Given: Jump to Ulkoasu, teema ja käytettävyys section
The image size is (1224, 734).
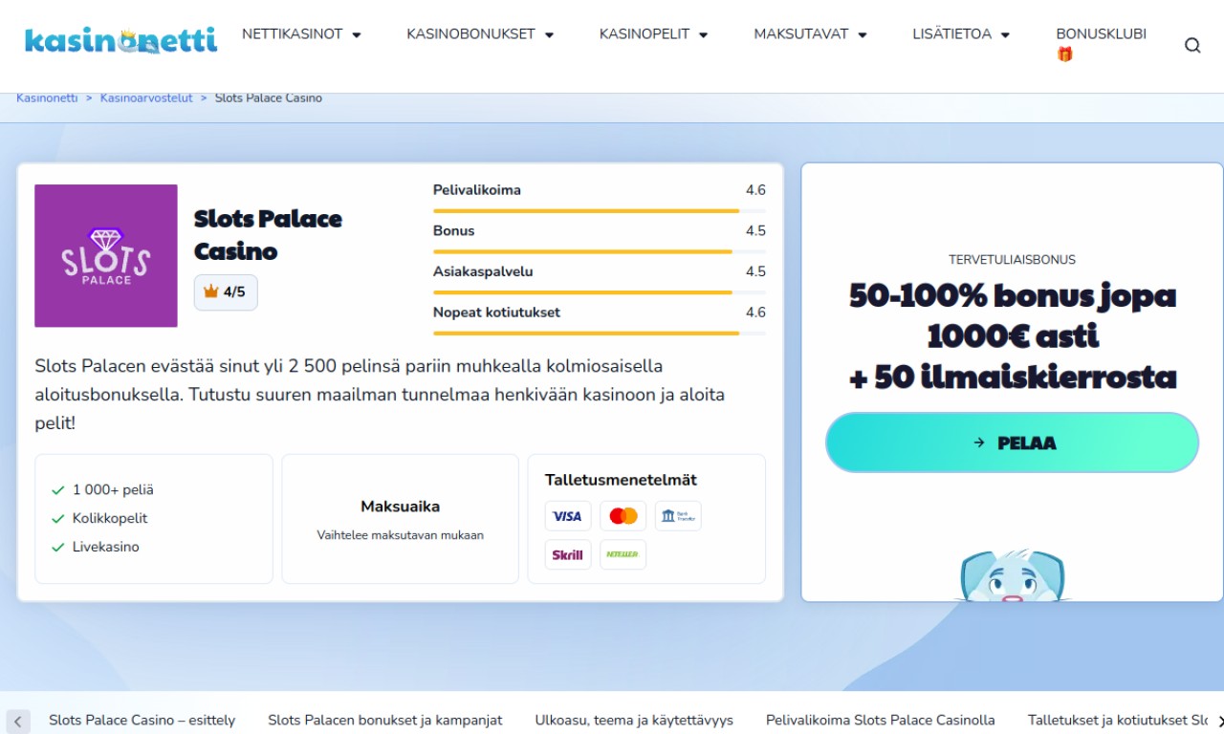Looking at the screenshot, I should [x=634, y=721].
